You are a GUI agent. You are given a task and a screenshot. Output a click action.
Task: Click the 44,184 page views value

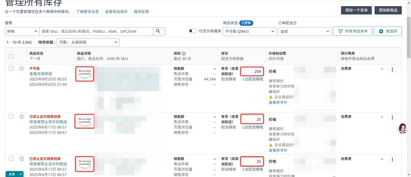210,79
